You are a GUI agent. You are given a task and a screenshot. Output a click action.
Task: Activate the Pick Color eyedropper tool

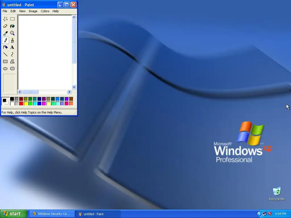(x=5, y=33)
